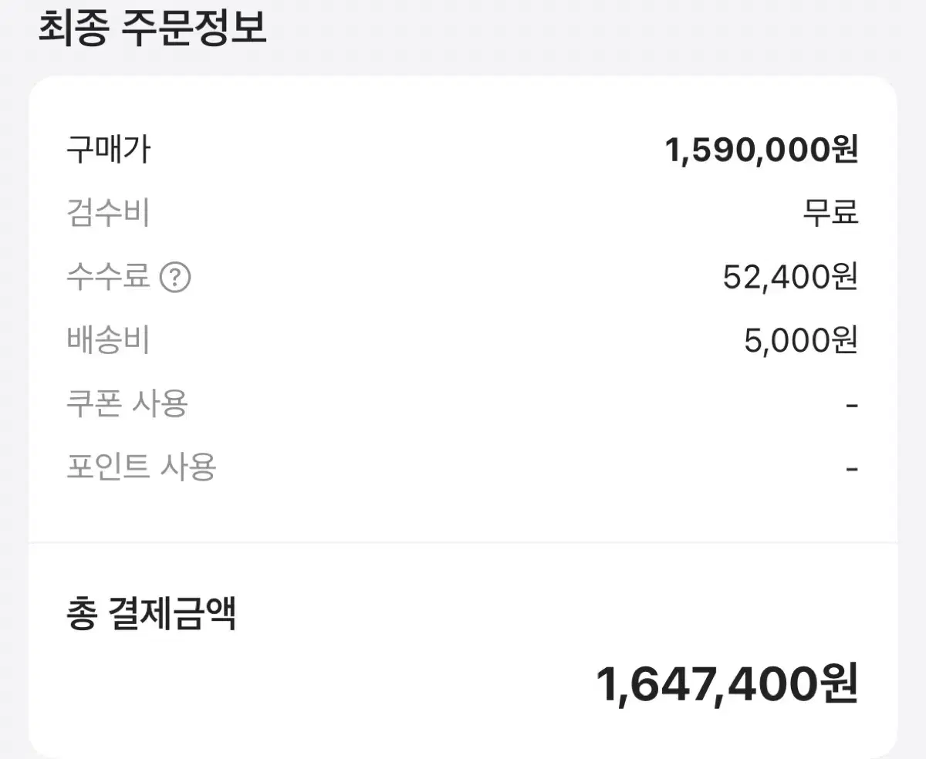Viewport: 926px width, 759px height.
Task: Click the 1,590,000원 purchase price
Action: click(x=761, y=150)
